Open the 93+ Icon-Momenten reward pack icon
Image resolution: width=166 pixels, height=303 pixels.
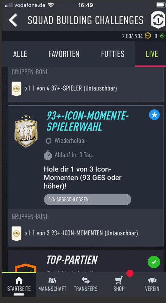click(x=16, y=234)
